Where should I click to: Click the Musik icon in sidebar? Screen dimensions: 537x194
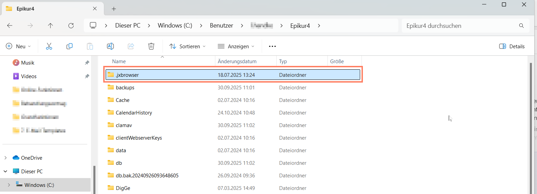tap(16, 63)
